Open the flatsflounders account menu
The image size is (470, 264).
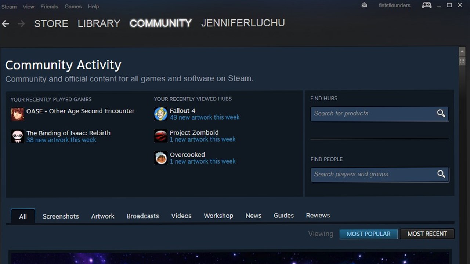click(x=394, y=5)
